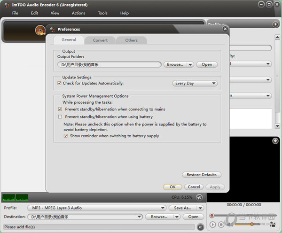Click the Restore Defaults button
The height and width of the screenshot is (233, 282).
point(202,175)
